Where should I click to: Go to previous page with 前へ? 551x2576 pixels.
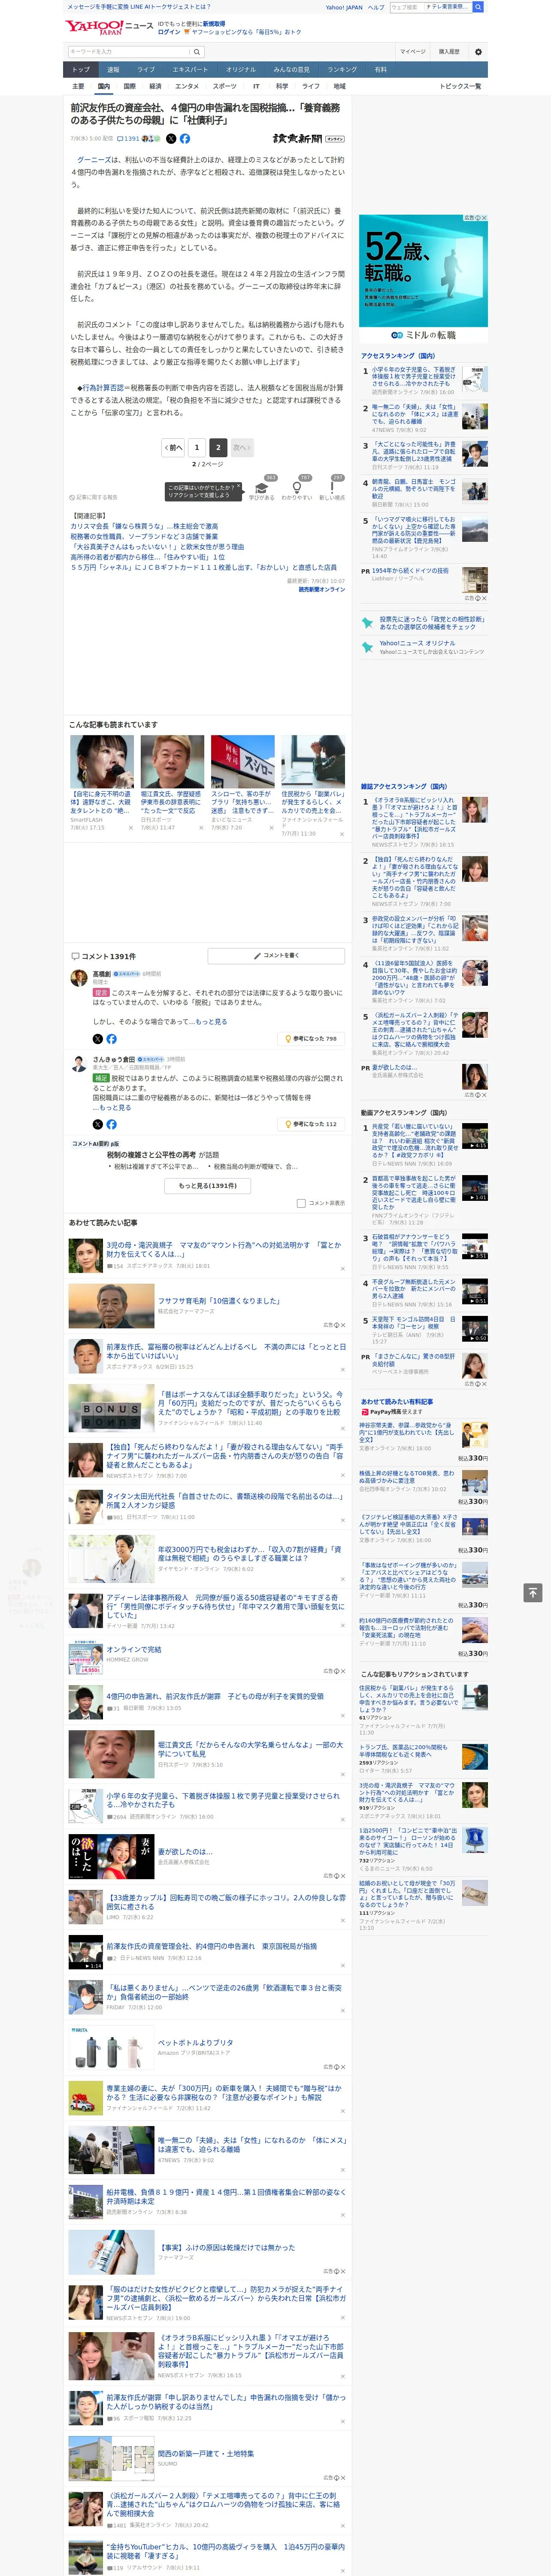point(173,448)
